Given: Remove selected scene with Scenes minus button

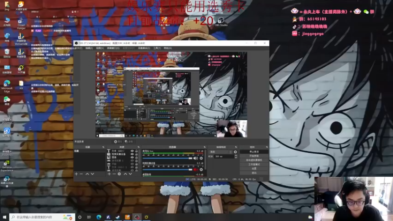Looking at the screenshot, I should pyautogui.click(x=81, y=174).
